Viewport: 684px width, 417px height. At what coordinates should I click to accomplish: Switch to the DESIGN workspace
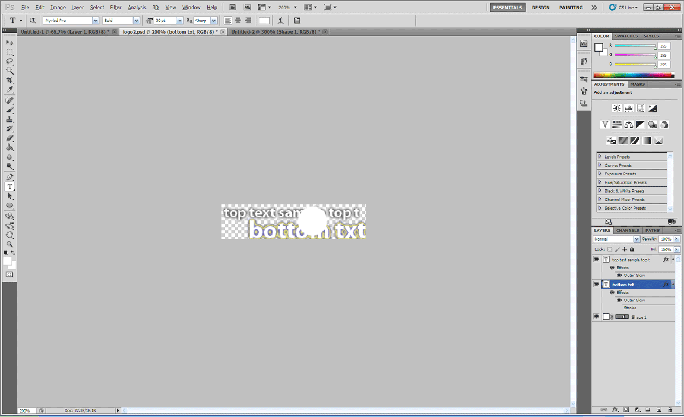click(x=541, y=7)
